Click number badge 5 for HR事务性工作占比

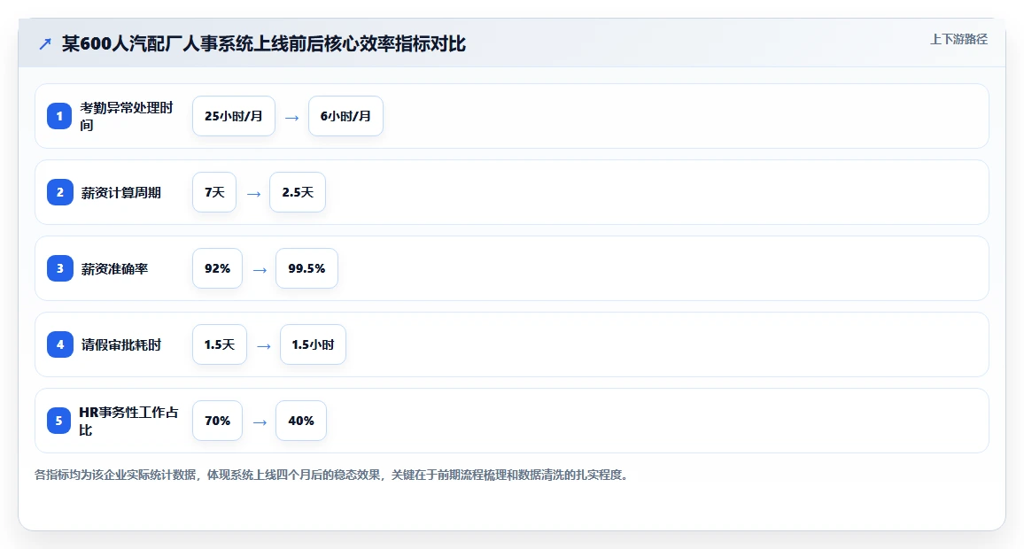tap(58, 421)
